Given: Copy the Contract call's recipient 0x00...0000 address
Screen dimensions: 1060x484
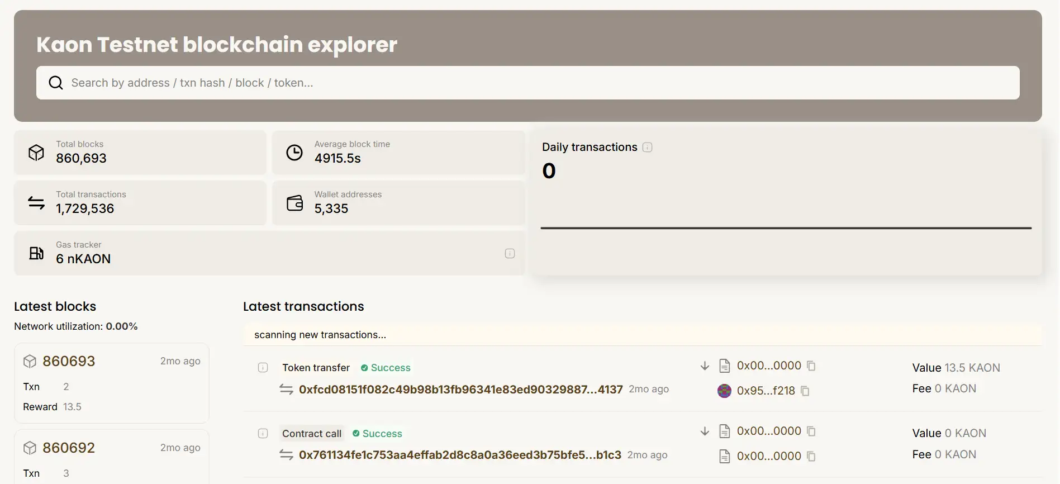Looking at the screenshot, I should point(811,457).
